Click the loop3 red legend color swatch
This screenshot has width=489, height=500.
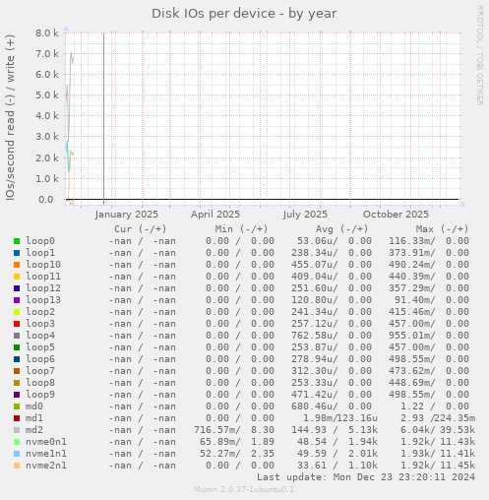tap(17, 324)
